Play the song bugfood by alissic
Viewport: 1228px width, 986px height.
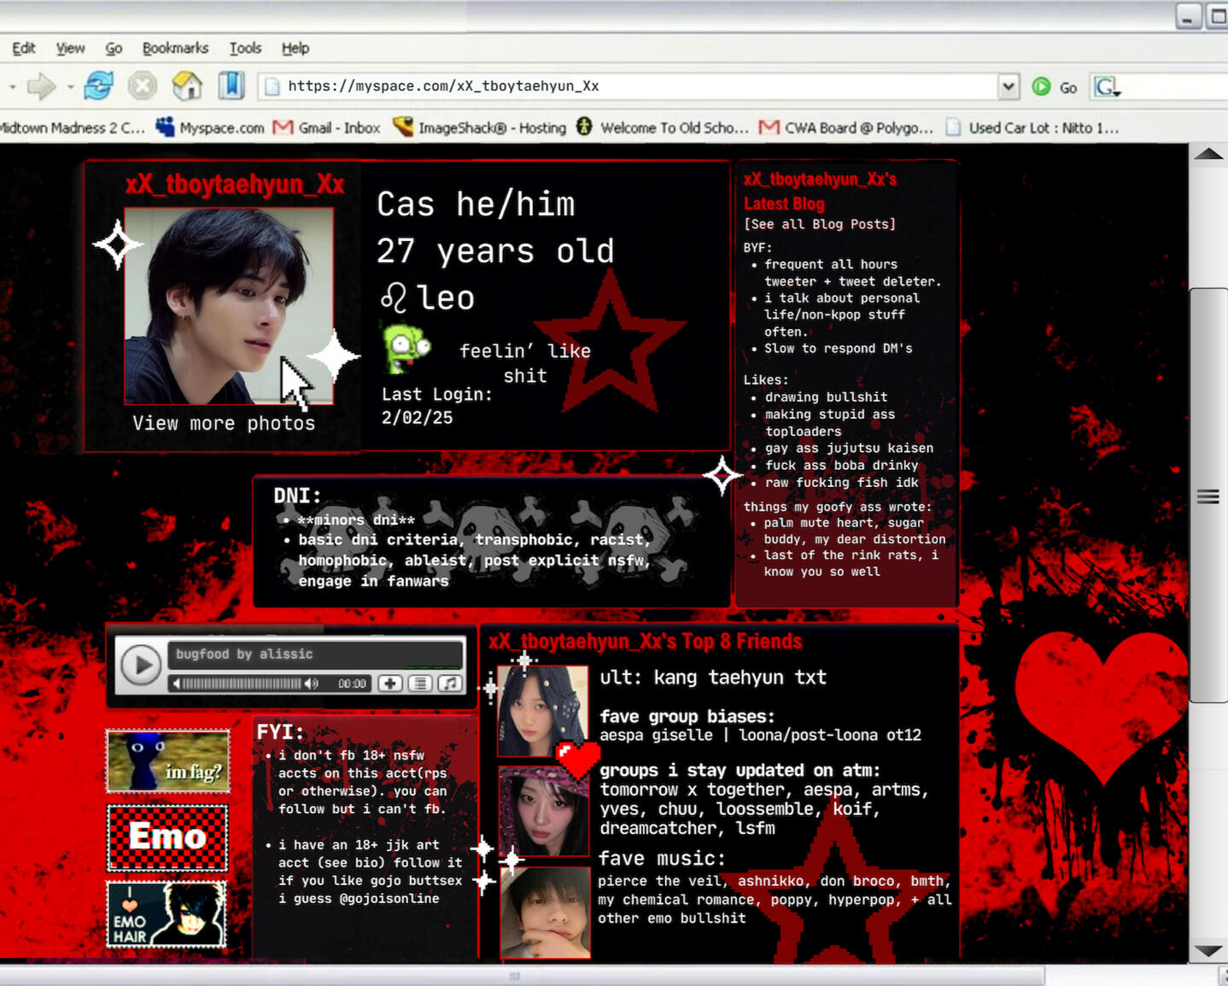tap(141, 665)
